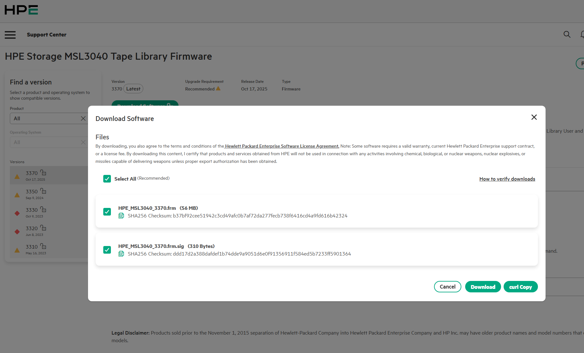
Task: Select version 3320 in the versions list
Action: (32, 229)
